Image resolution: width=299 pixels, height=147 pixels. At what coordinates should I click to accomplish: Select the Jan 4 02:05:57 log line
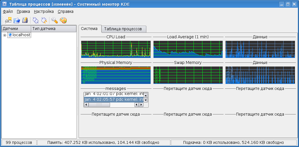[x=114, y=99]
